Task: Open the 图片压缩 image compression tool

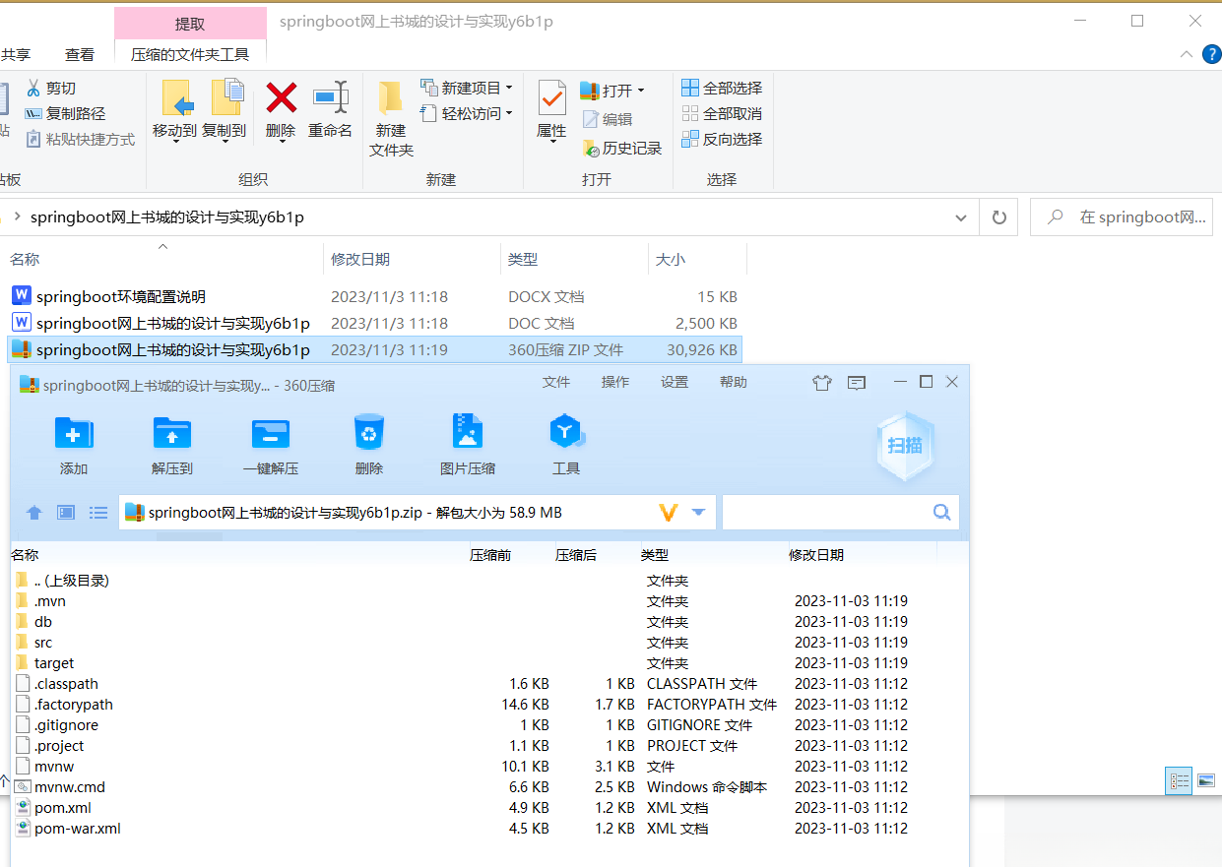Action: [x=468, y=432]
